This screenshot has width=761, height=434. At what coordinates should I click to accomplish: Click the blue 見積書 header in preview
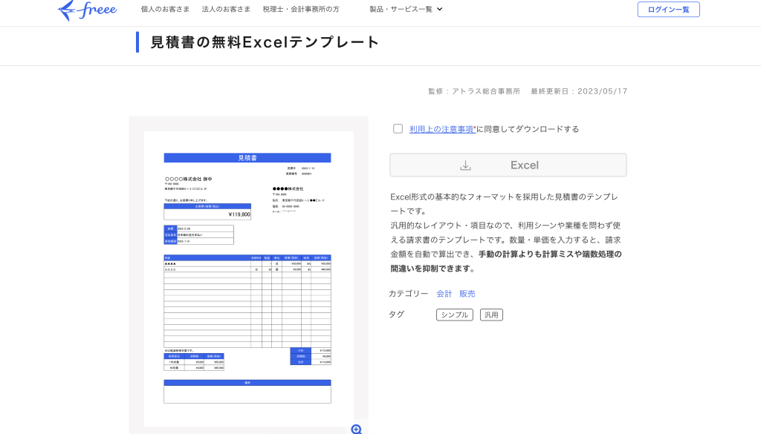click(x=247, y=158)
